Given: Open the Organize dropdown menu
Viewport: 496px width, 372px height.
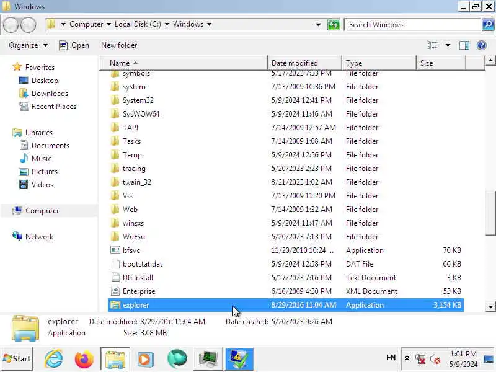Looking at the screenshot, I should 29,45.
